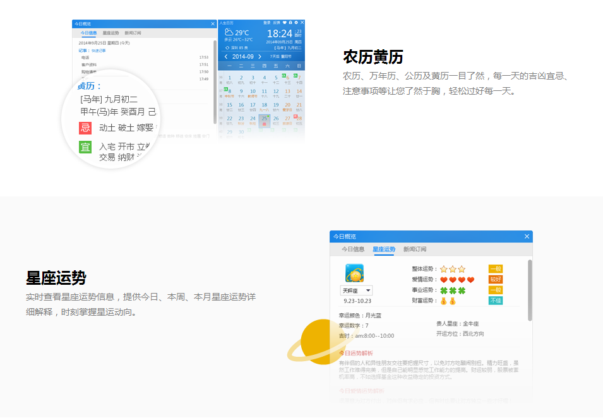603x418 pixels.
Task: Switch to 星座运势 tab in upper window
Action: tap(110, 33)
